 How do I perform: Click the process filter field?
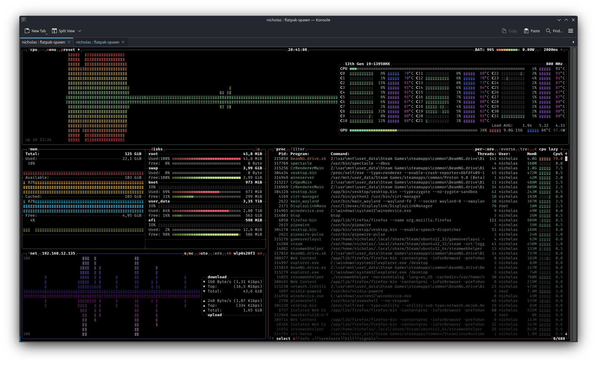298,149
